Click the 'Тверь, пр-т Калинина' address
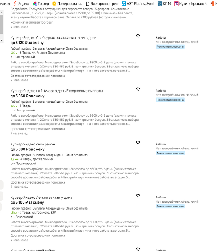217x251 pixels. 38,159
